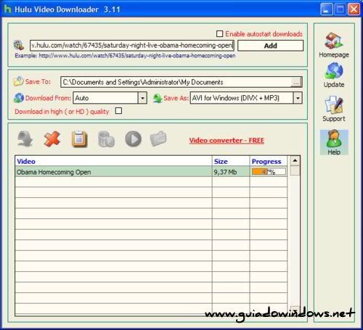Click the start download arrow icon

pyautogui.click(x=25, y=139)
